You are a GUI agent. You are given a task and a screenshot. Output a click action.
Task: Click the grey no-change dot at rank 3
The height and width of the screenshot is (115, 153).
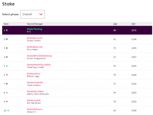coord(7,48)
